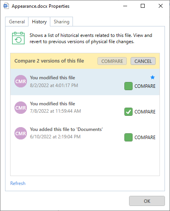Click CMR avatar for 8/2/2022 entry

click(x=21, y=81)
